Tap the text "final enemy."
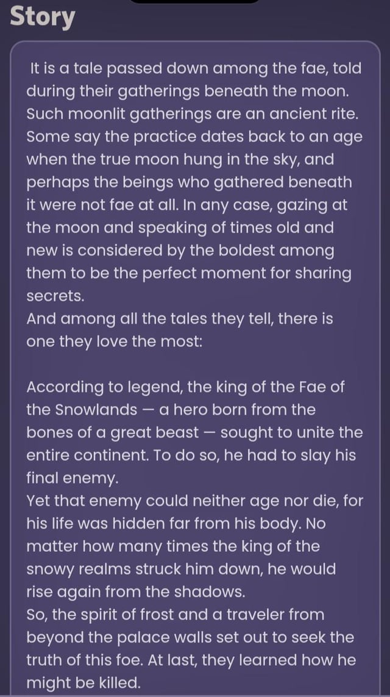 [x=72, y=479]
